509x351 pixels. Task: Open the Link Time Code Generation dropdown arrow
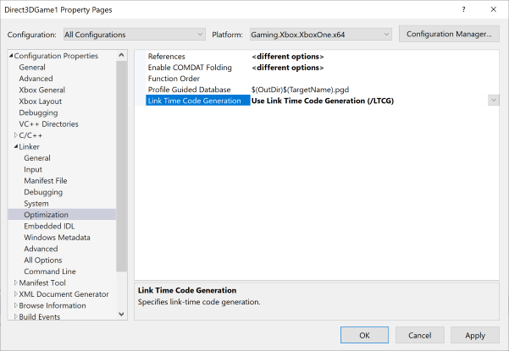[x=494, y=100]
